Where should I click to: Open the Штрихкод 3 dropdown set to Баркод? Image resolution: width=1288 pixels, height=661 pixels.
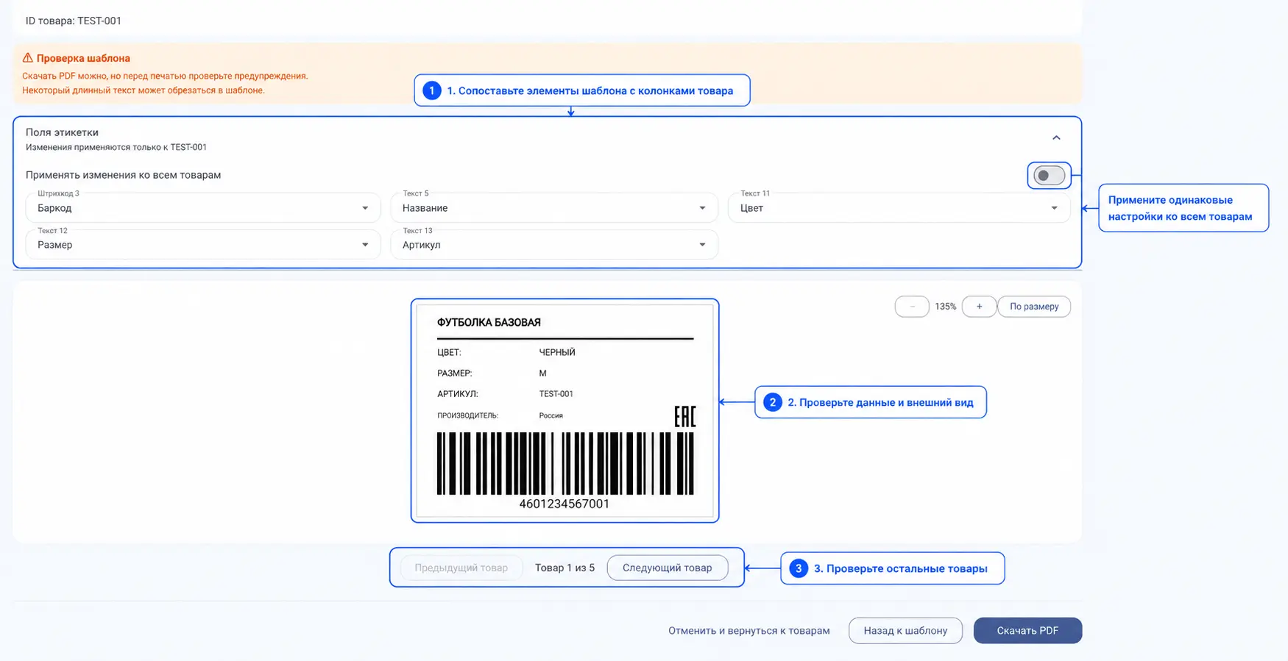[x=203, y=208]
